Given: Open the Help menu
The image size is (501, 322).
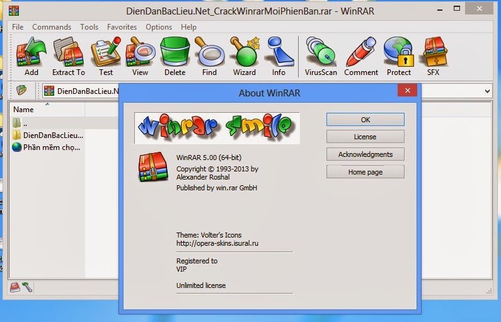Looking at the screenshot, I should click(188, 27).
